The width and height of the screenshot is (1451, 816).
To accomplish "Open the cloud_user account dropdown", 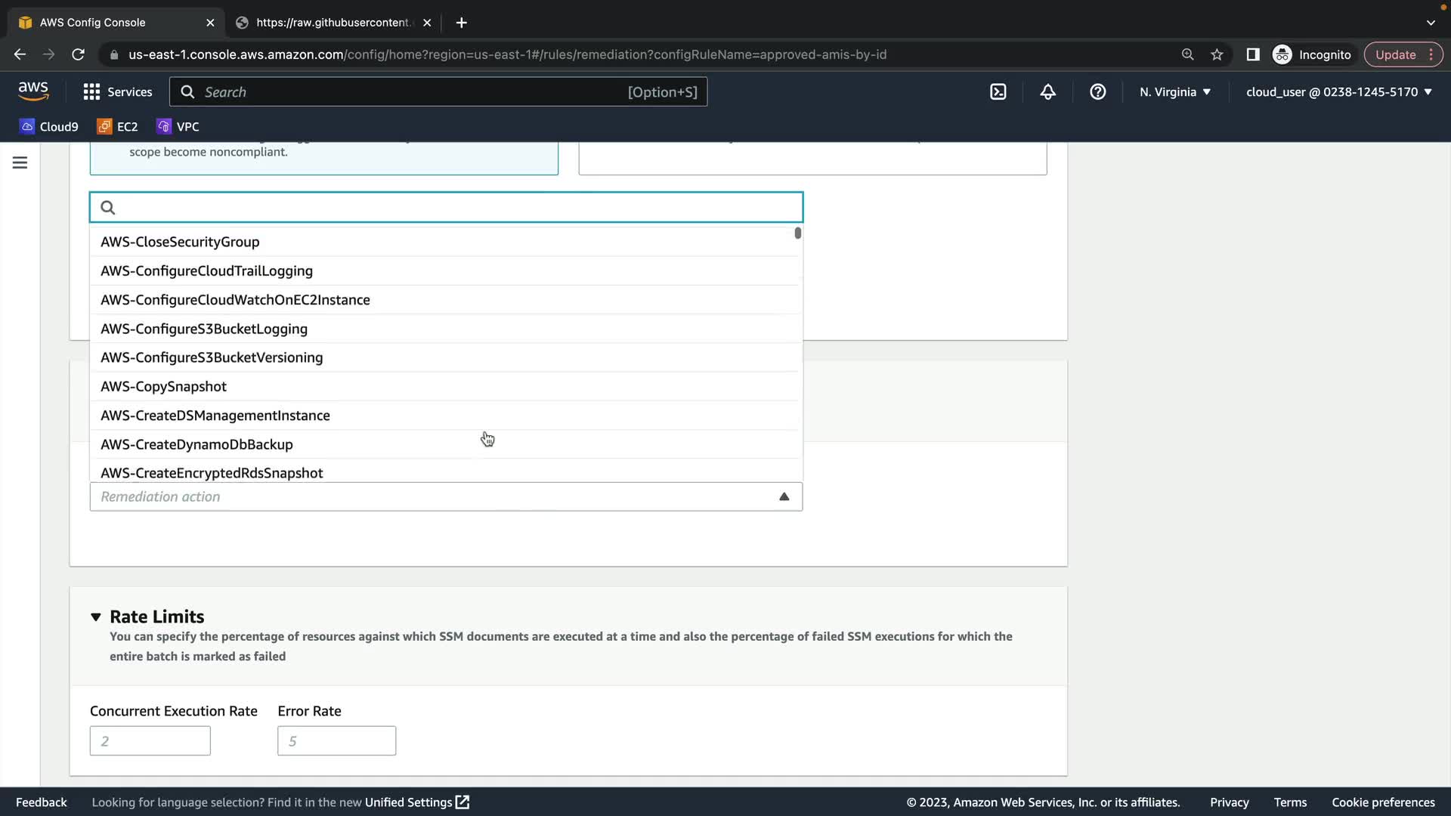I will tap(1338, 92).
